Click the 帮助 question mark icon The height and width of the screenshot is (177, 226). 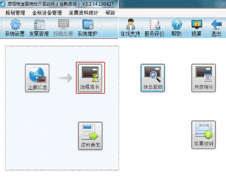177,28
